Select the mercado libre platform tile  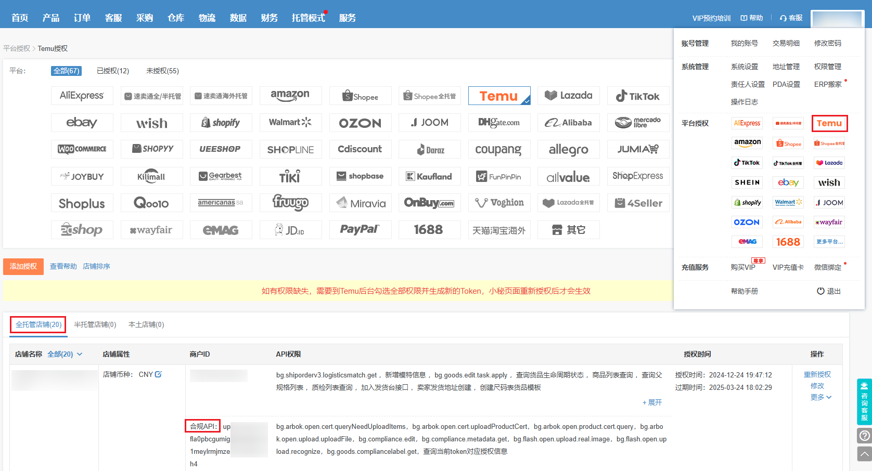[638, 123]
